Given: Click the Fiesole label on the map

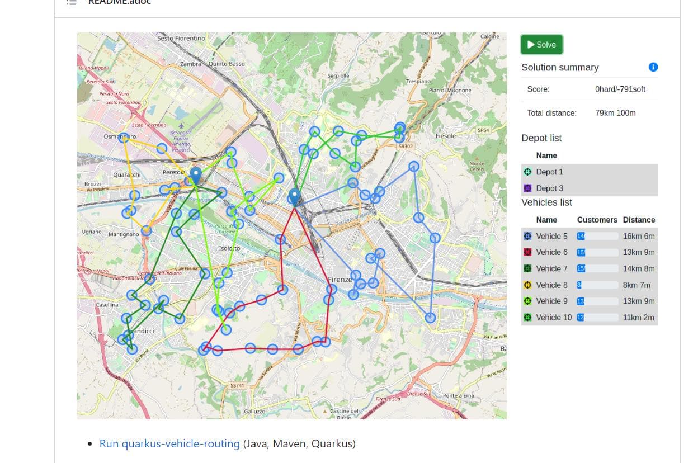Looking at the screenshot, I should (x=446, y=136).
